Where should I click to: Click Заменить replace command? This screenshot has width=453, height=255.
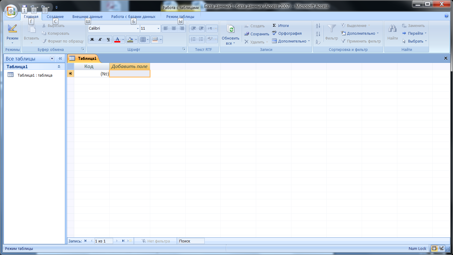[x=413, y=26]
